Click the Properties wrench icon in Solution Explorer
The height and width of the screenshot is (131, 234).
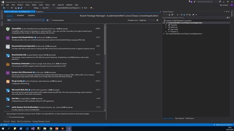coord(193,15)
